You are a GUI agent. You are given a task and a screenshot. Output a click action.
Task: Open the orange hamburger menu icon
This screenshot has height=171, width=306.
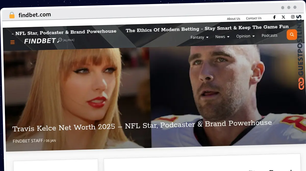(12, 42)
